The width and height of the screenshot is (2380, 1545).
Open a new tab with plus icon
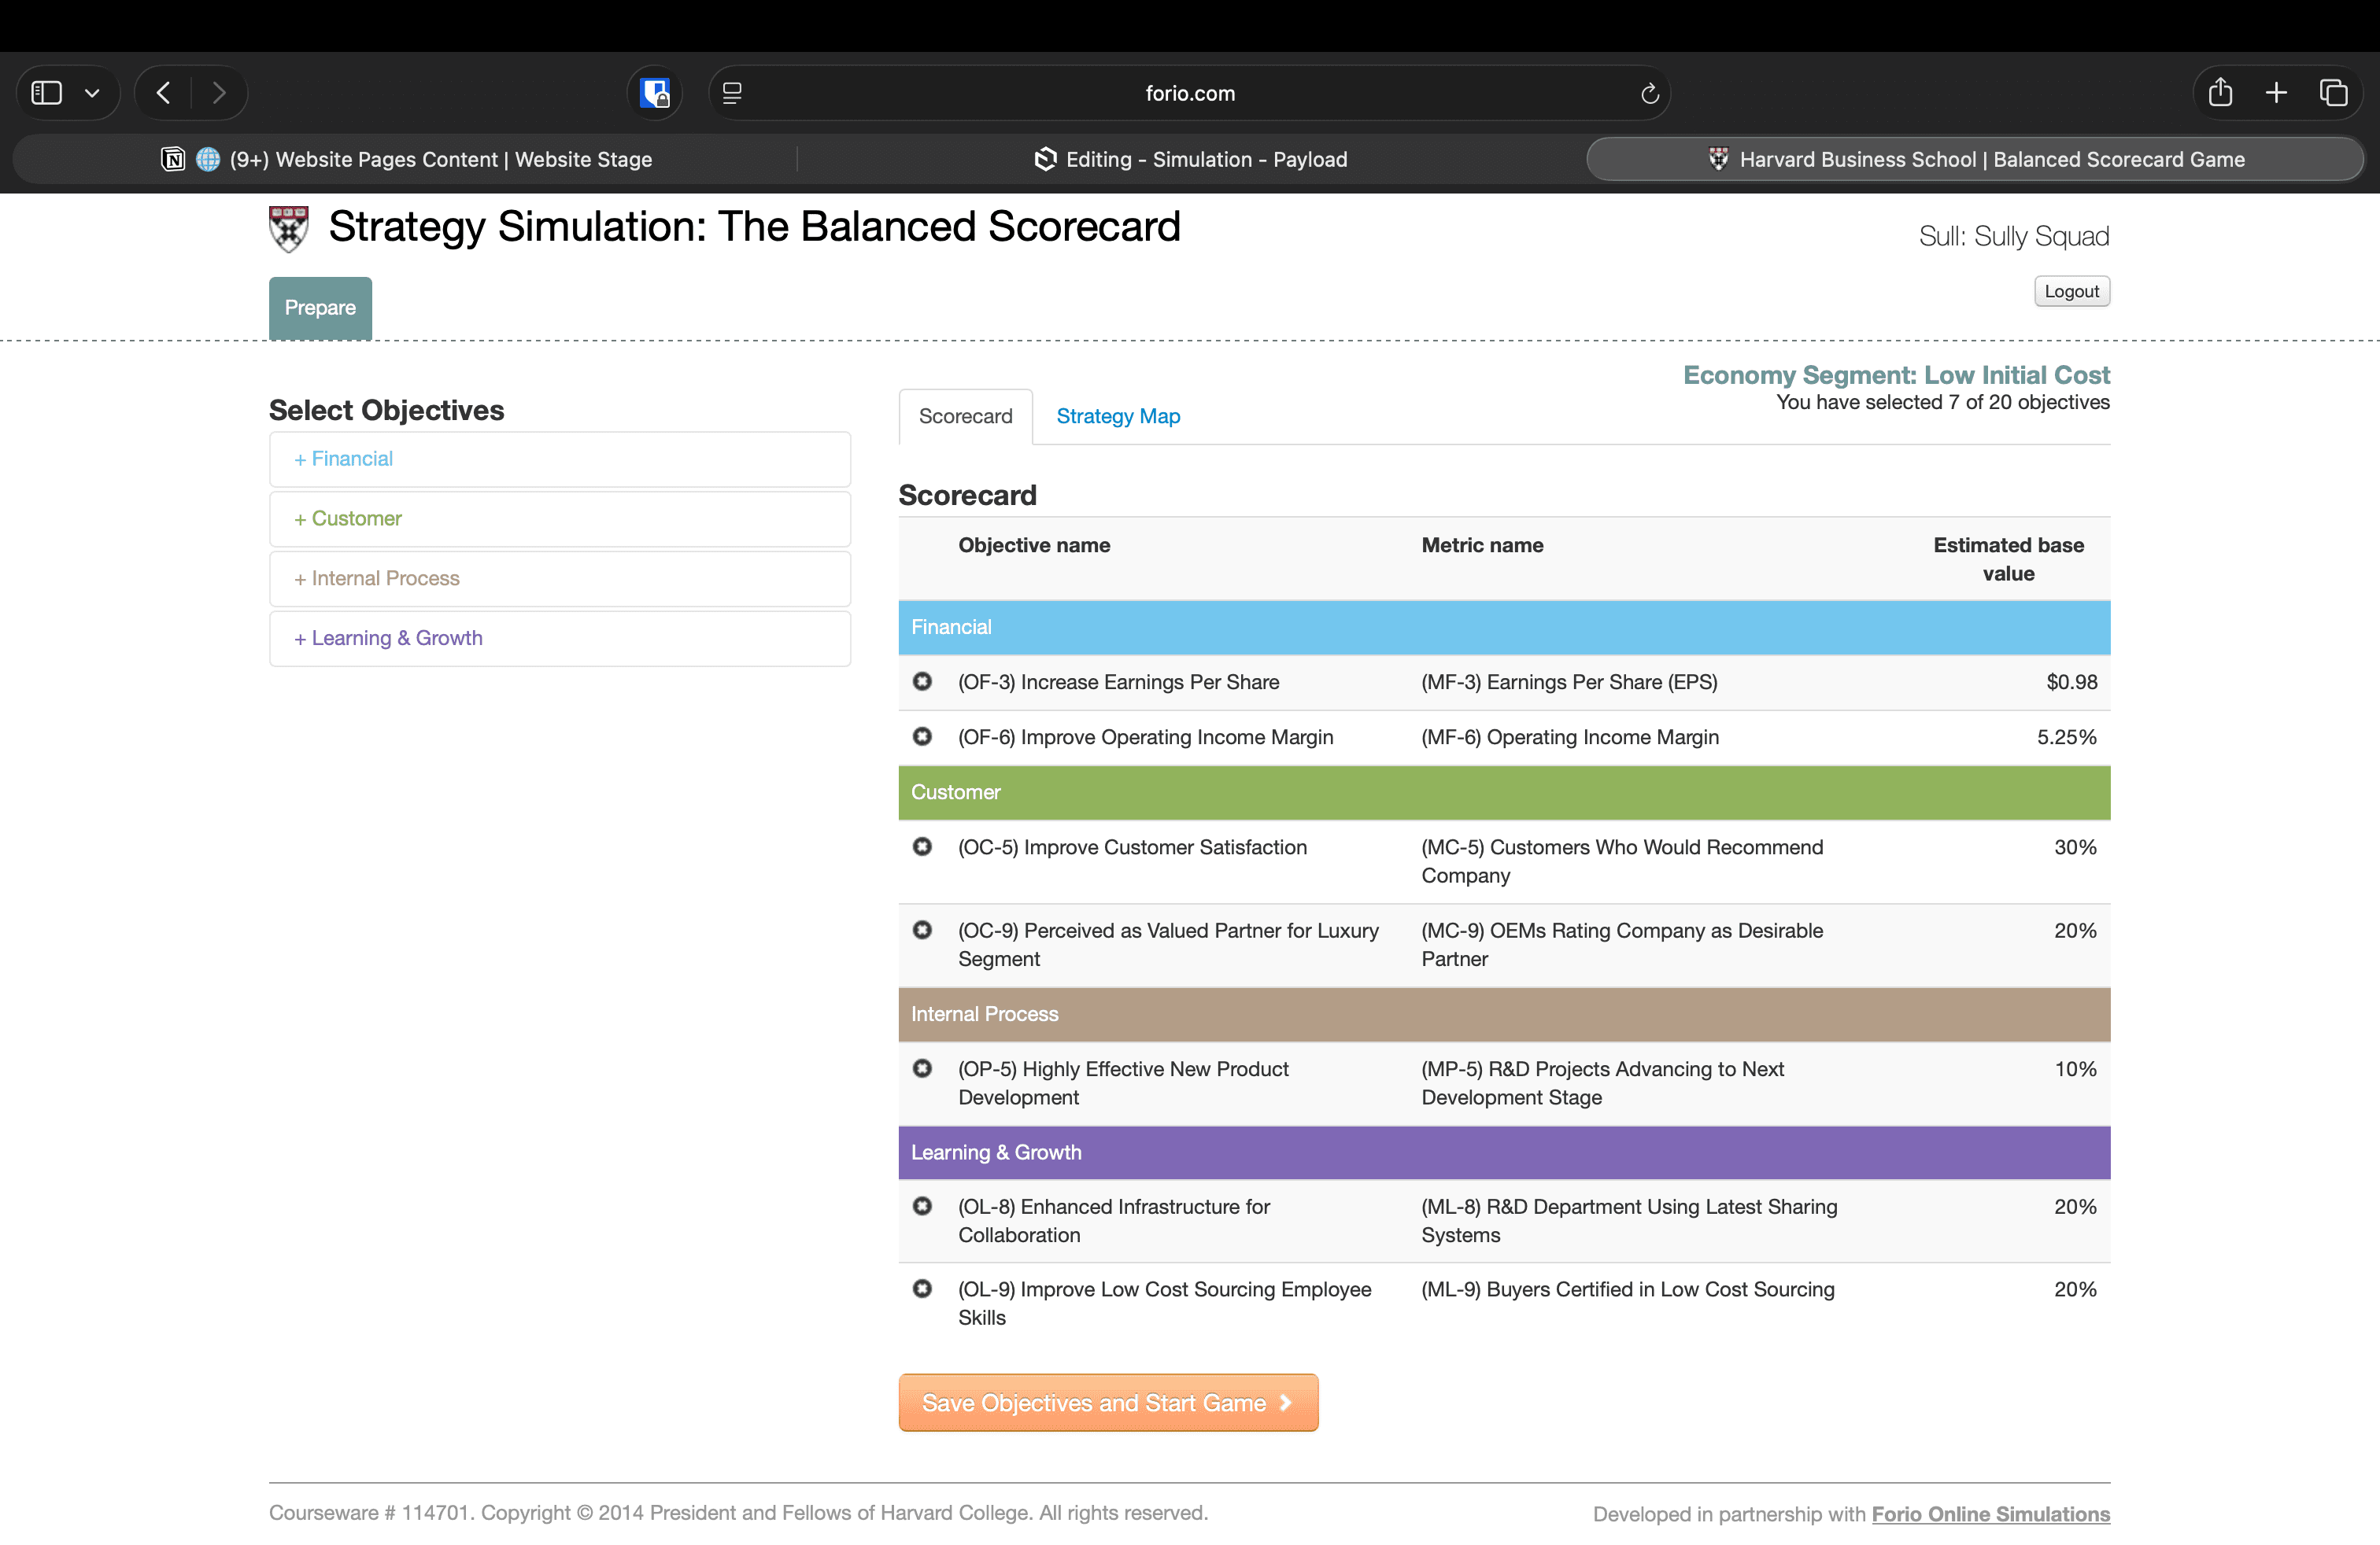[2276, 93]
